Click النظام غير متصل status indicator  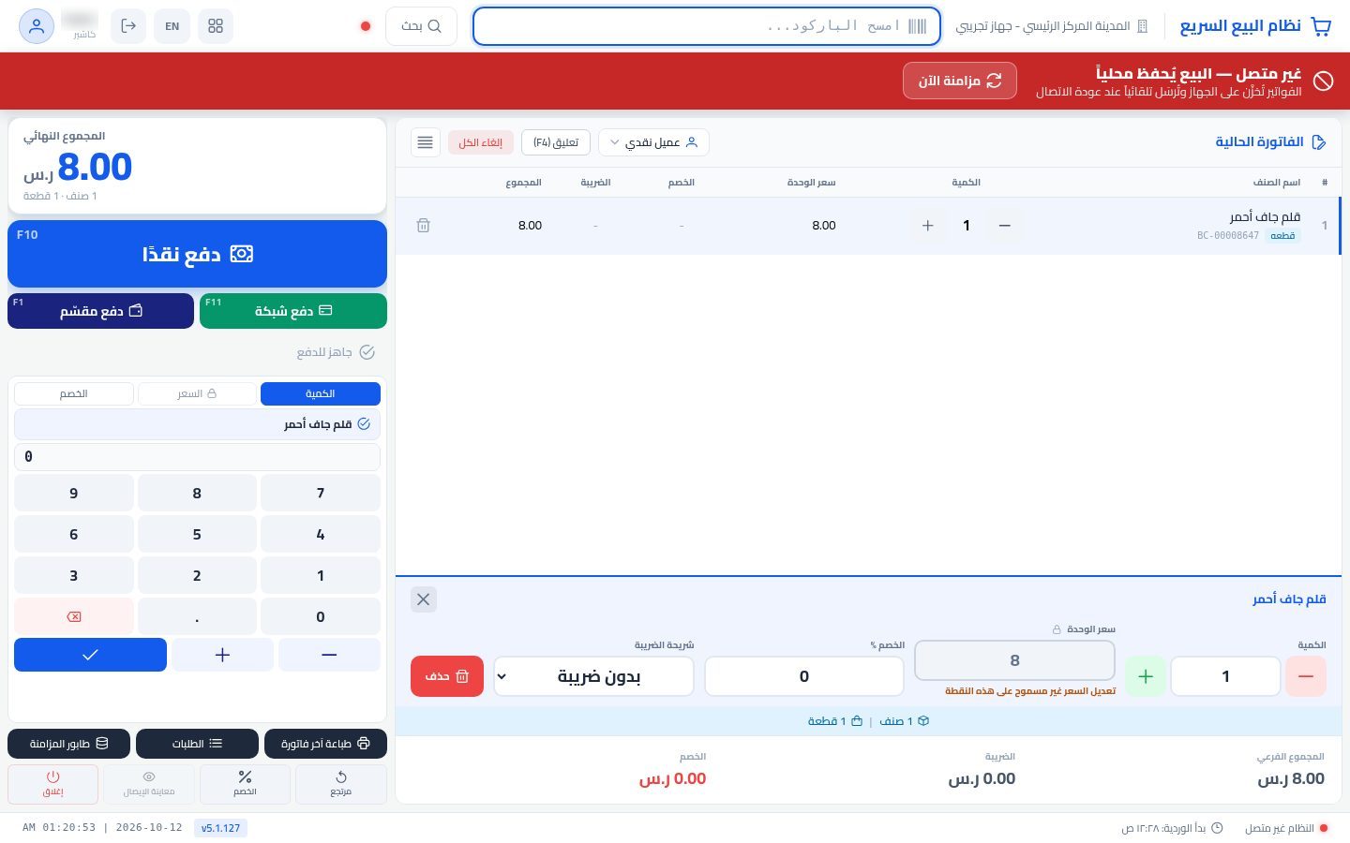(1286, 828)
